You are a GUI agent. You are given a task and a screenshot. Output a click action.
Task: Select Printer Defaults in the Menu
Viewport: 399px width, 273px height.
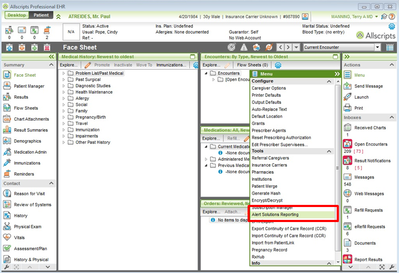click(x=266, y=95)
